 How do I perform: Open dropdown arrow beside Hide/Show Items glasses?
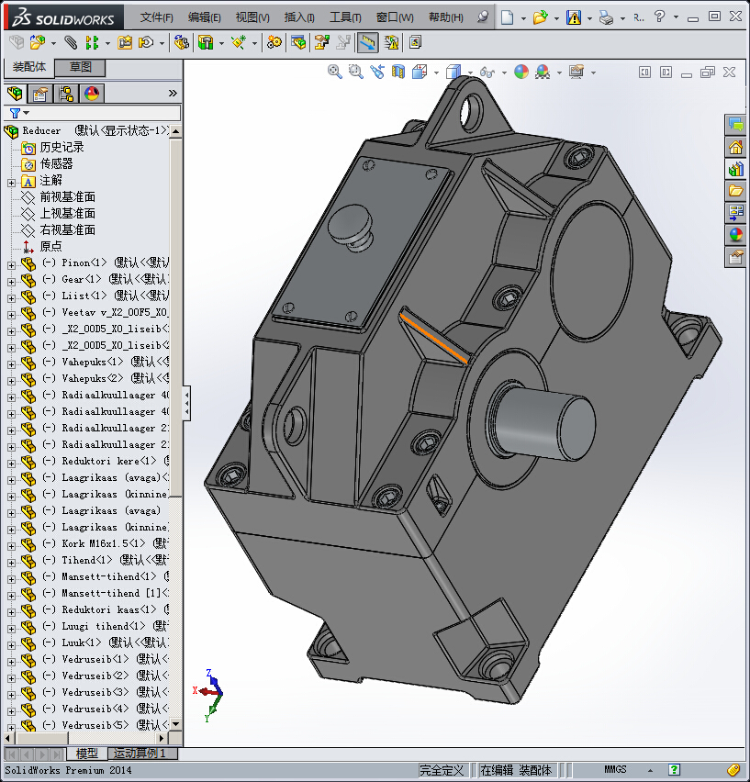coord(504,73)
